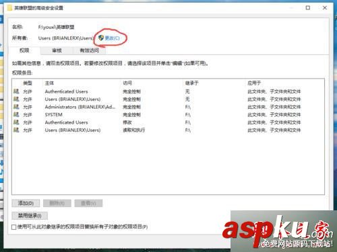Click user icon of Users 读取和执行 row
337x252 pixels.
click(x=16, y=130)
